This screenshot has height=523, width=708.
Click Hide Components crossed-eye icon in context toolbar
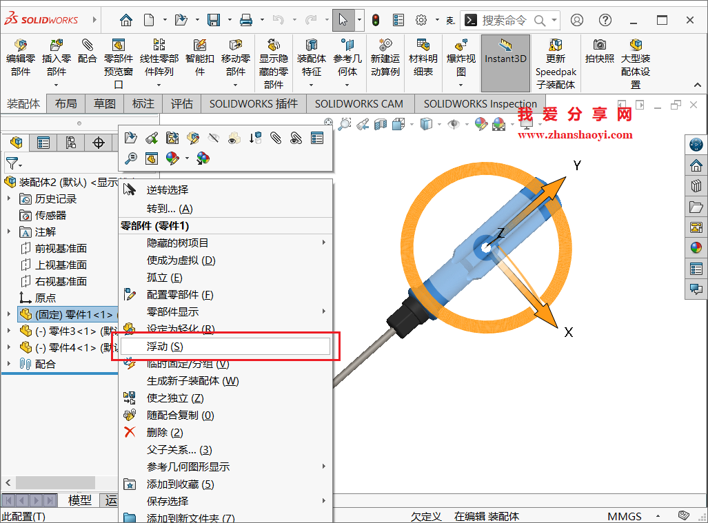(x=214, y=138)
